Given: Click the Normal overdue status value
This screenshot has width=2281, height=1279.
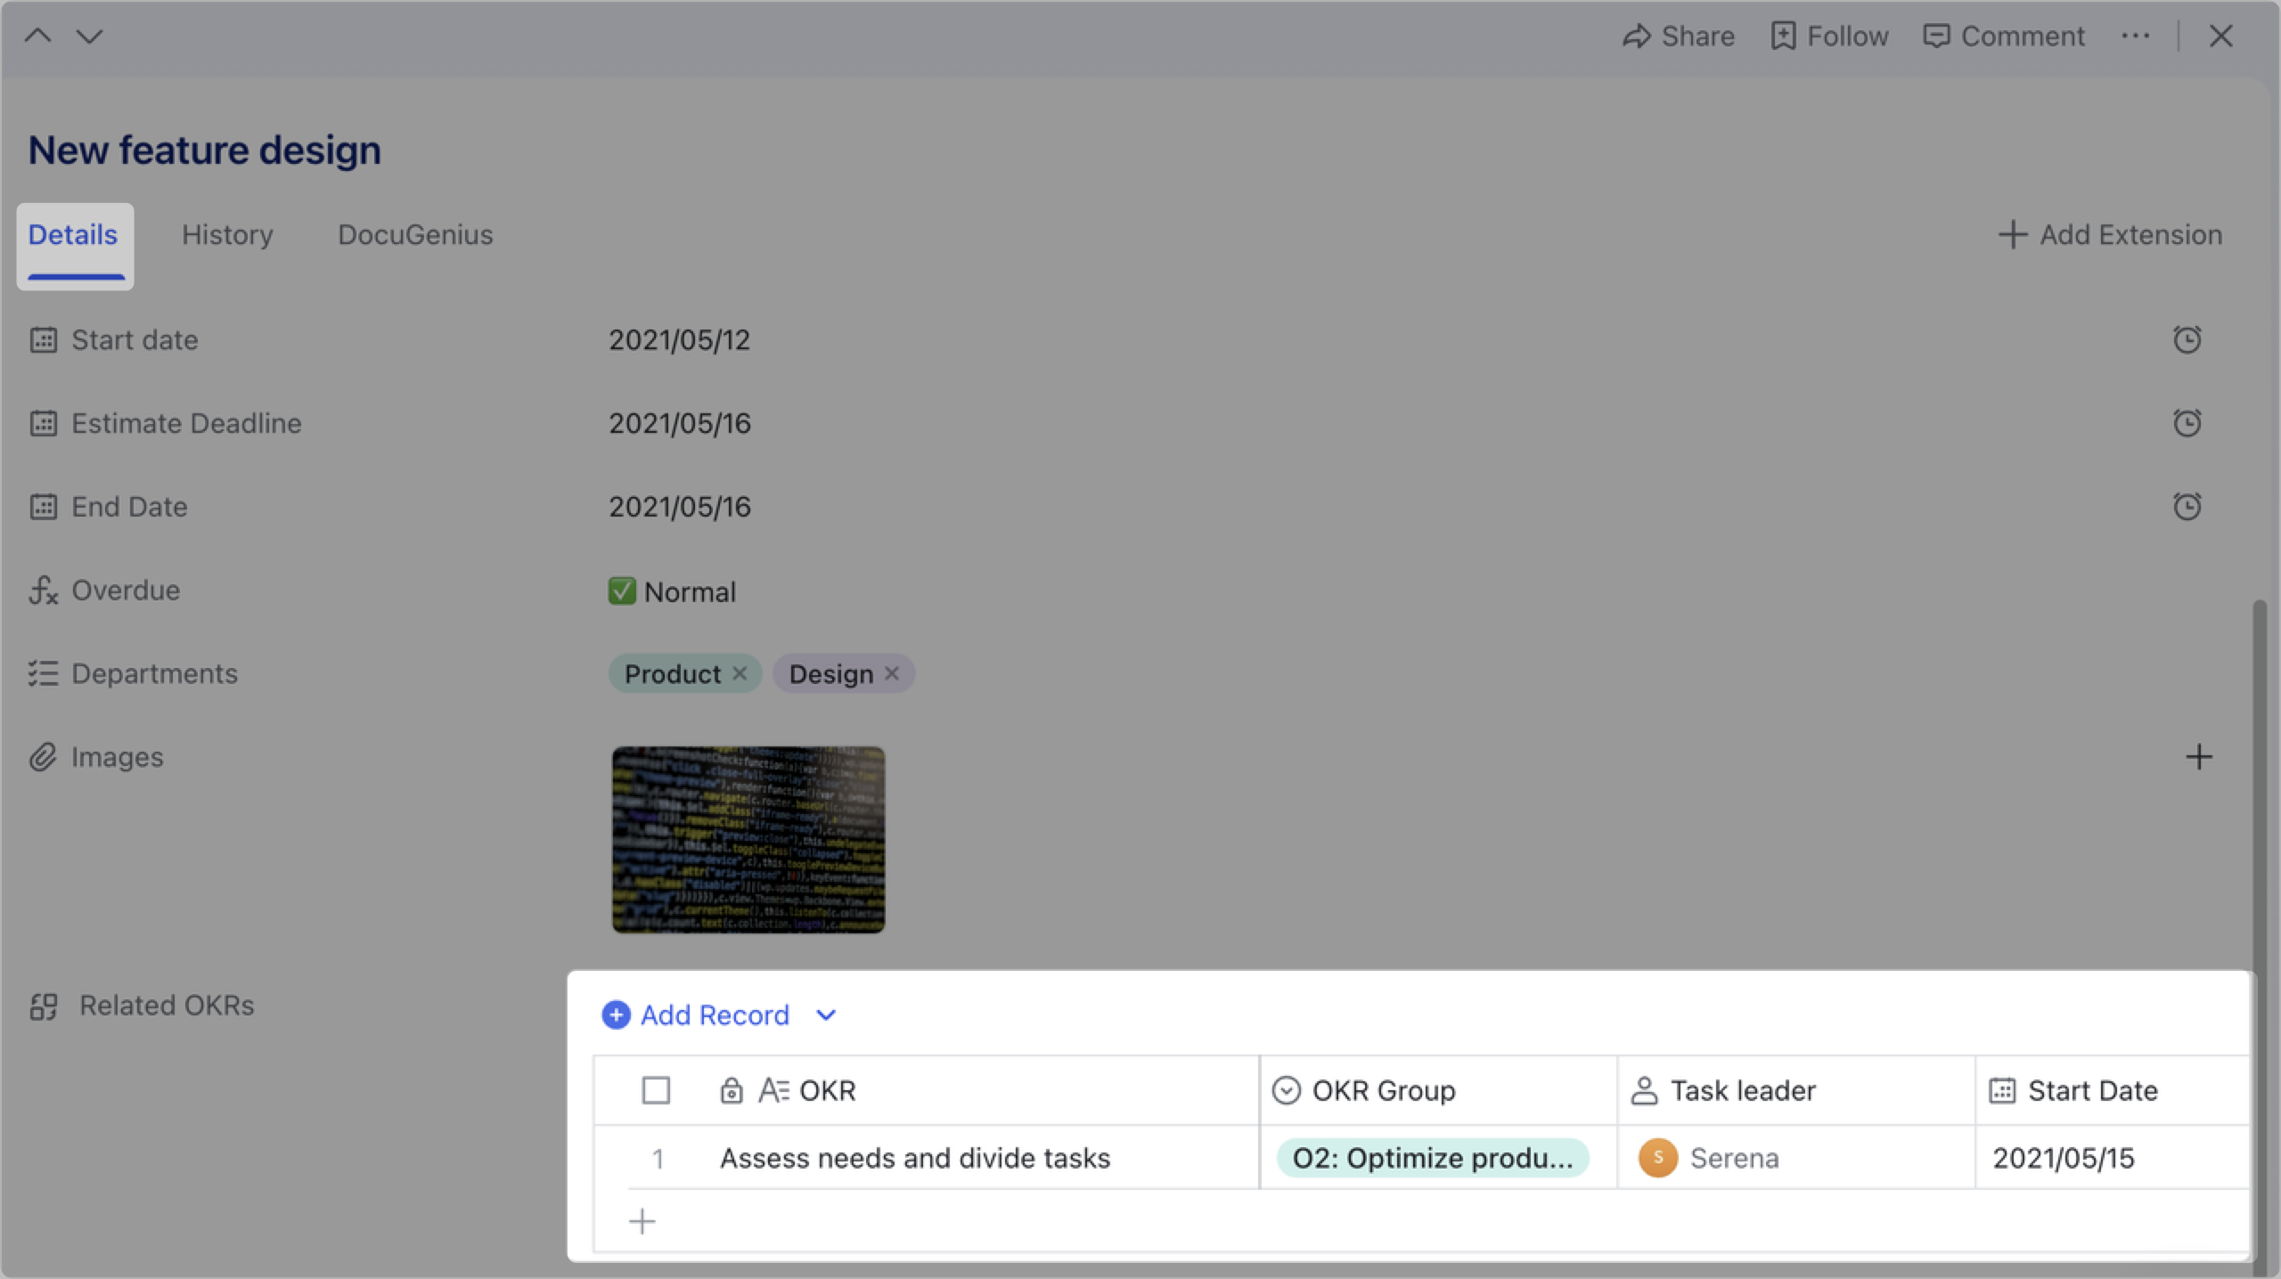Looking at the screenshot, I should pos(672,591).
